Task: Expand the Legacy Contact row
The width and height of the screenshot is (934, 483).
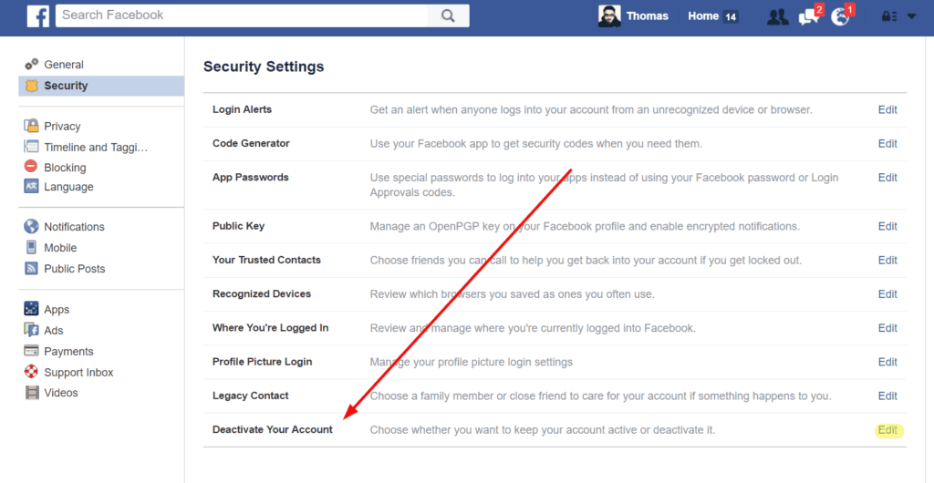Action: click(555, 396)
